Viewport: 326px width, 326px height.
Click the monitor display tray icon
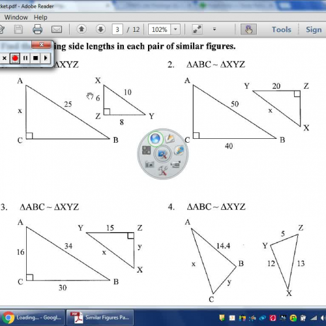(283, 318)
